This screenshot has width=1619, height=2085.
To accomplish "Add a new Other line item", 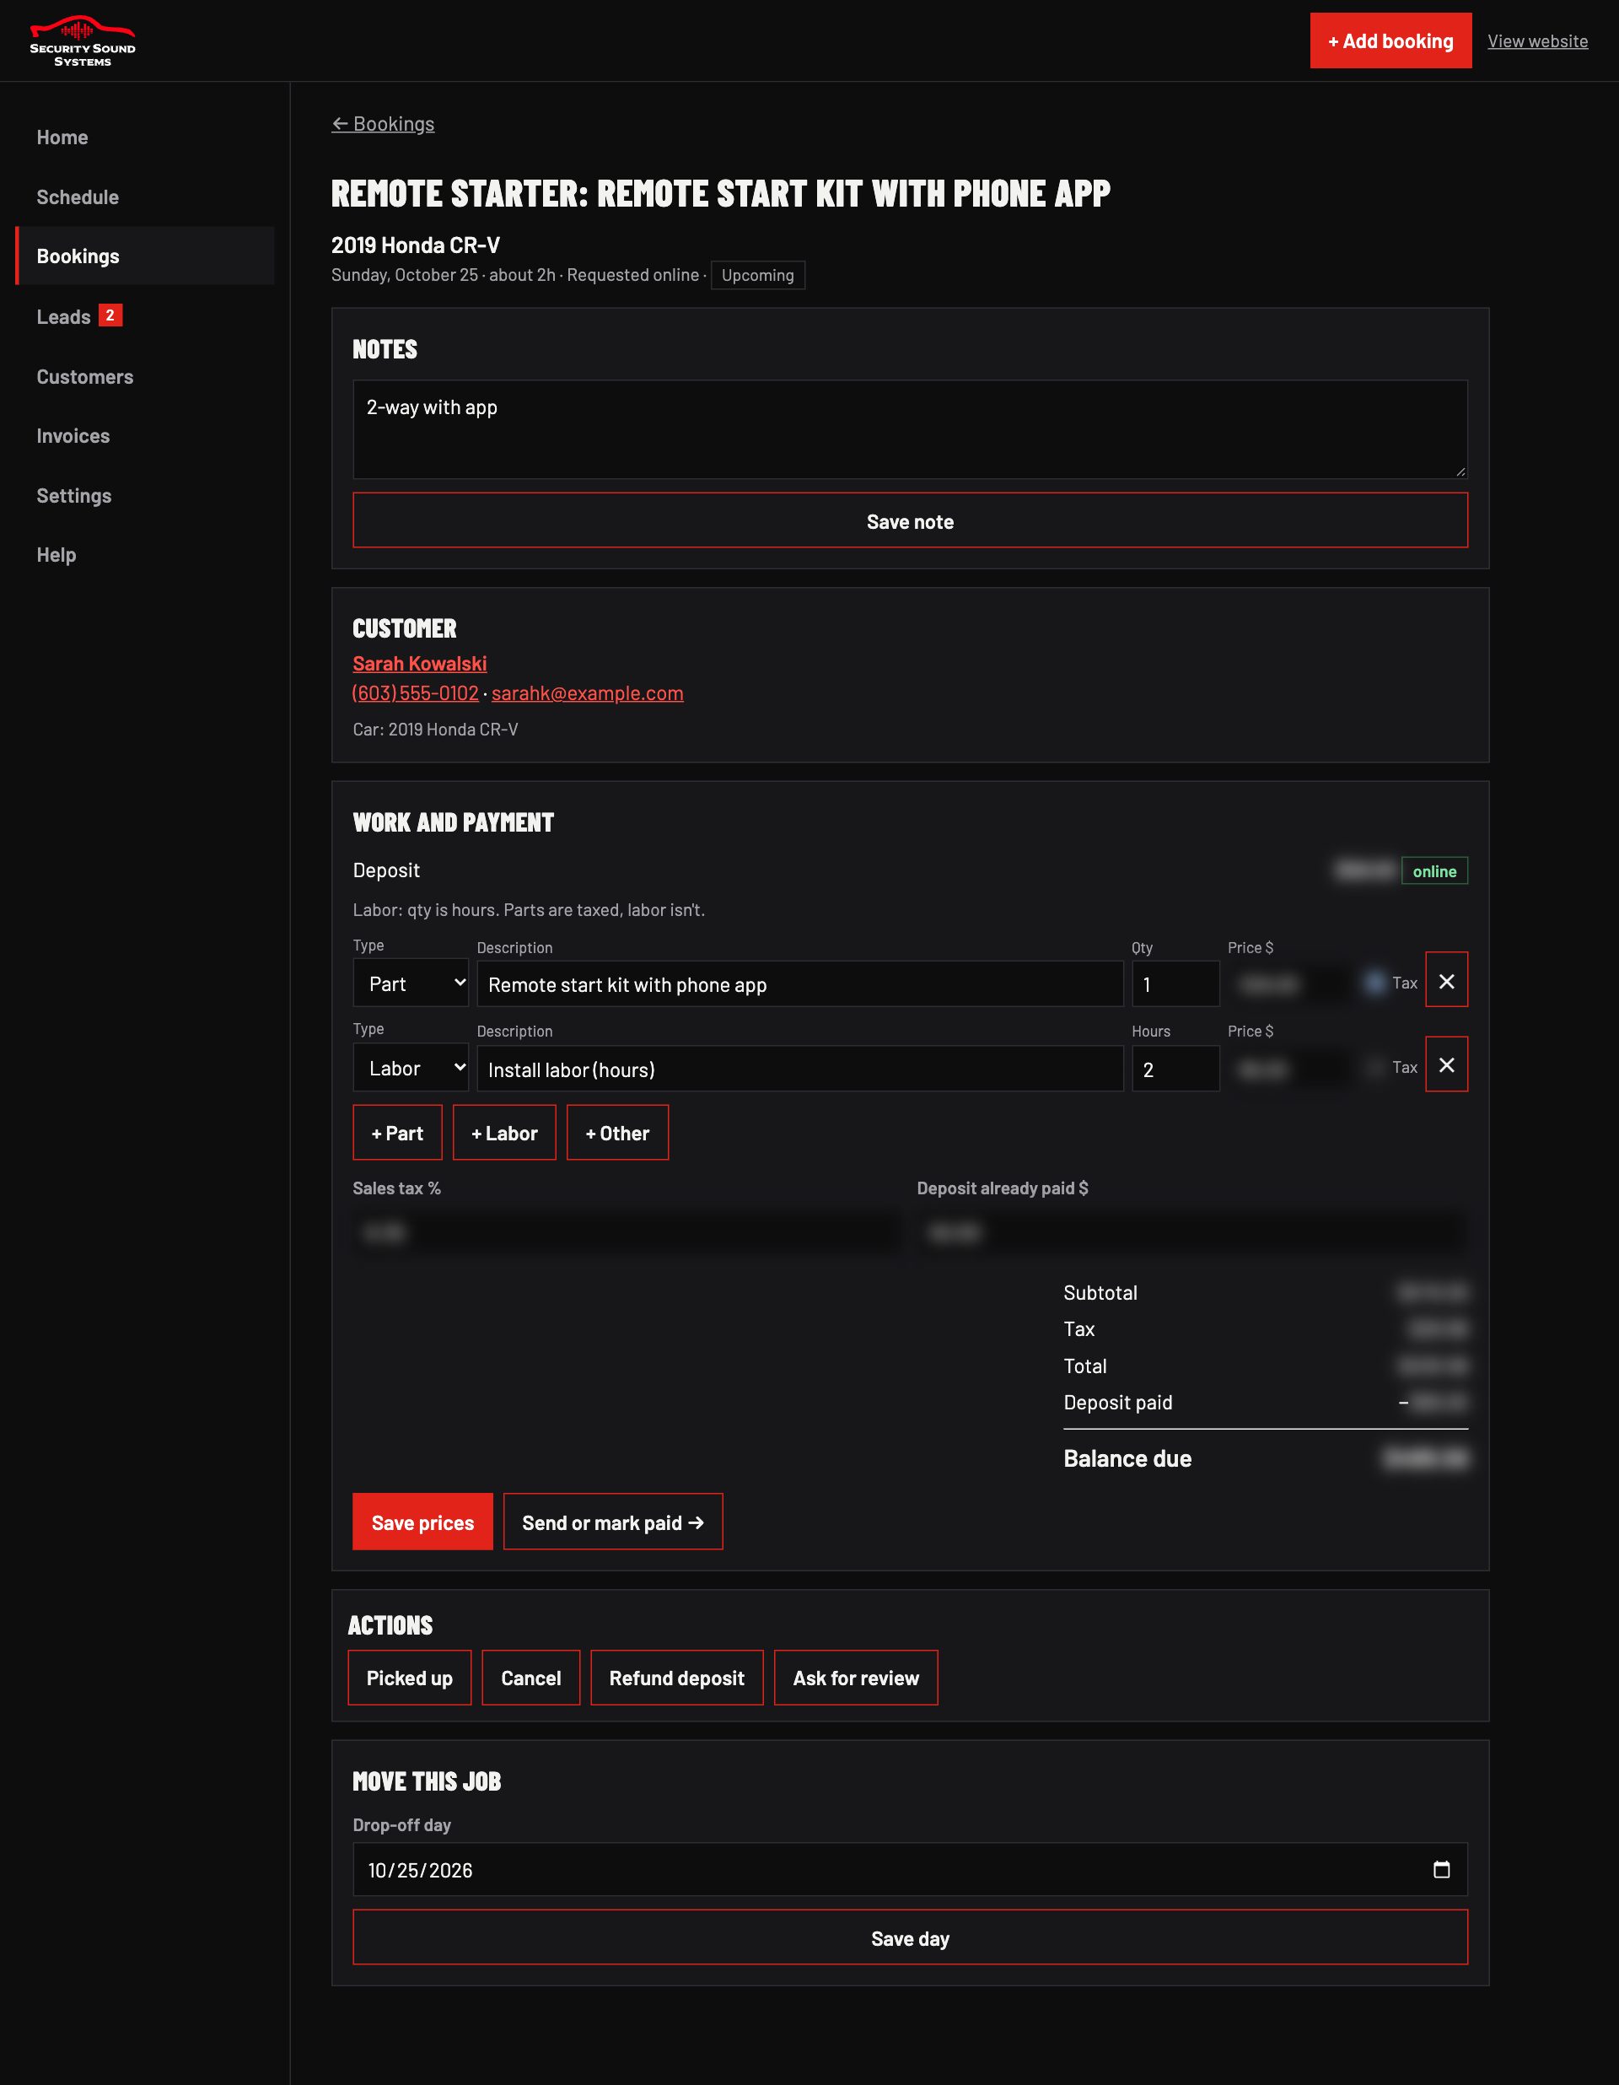I will tap(616, 1134).
